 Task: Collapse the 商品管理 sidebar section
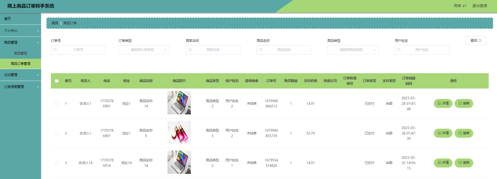(21, 42)
